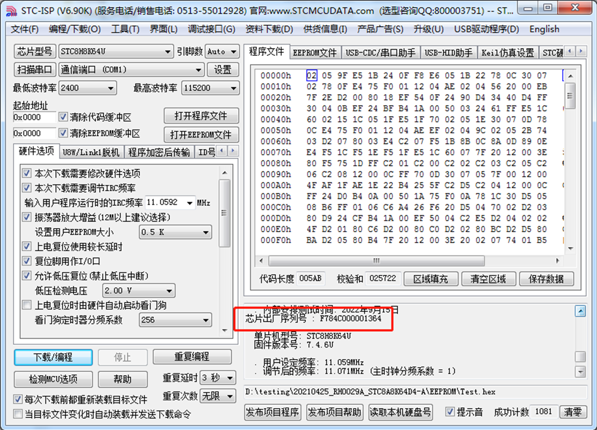Viewport: 597px width, 430px height.
Task: Toggle 复位脚用作I/O口 checkbox
Action: [x=27, y=261]
